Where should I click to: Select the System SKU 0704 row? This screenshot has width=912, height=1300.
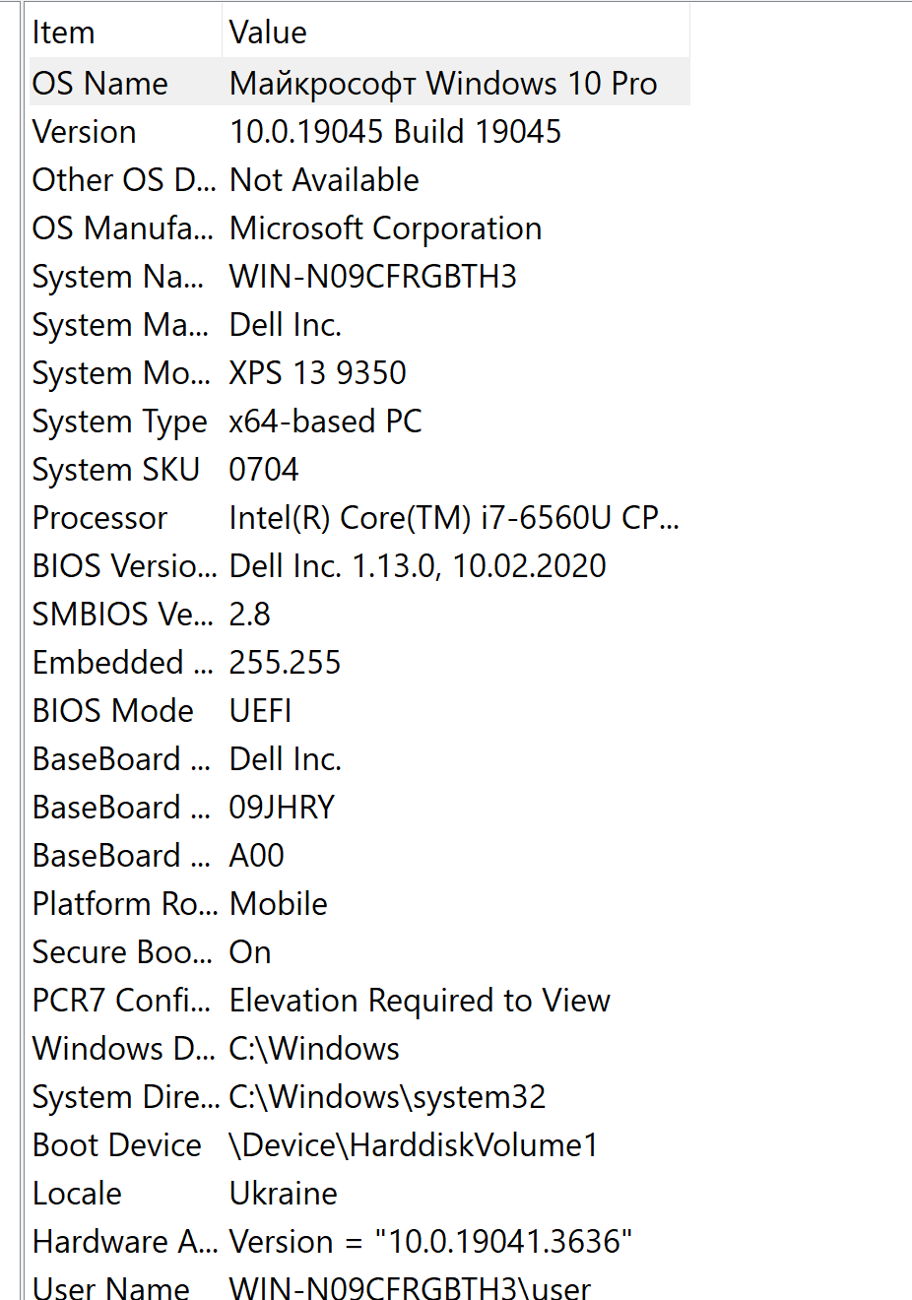(359, 469)
